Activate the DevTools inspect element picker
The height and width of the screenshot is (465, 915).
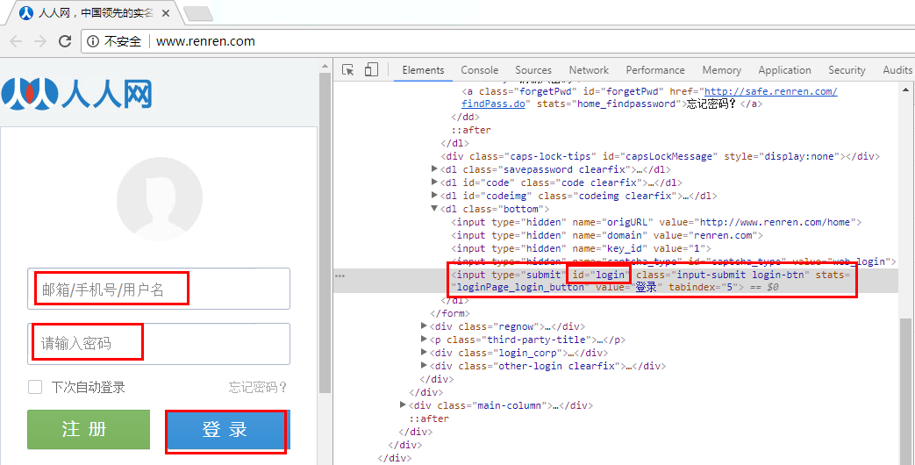(348, 70)
